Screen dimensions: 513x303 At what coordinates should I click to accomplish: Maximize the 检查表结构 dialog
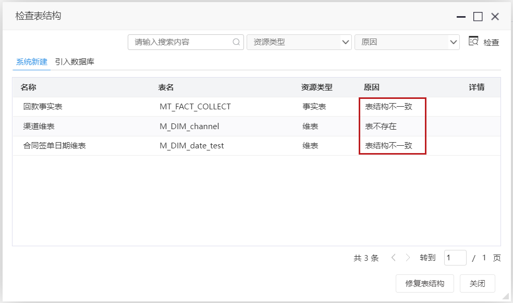(x=478, y=16)
